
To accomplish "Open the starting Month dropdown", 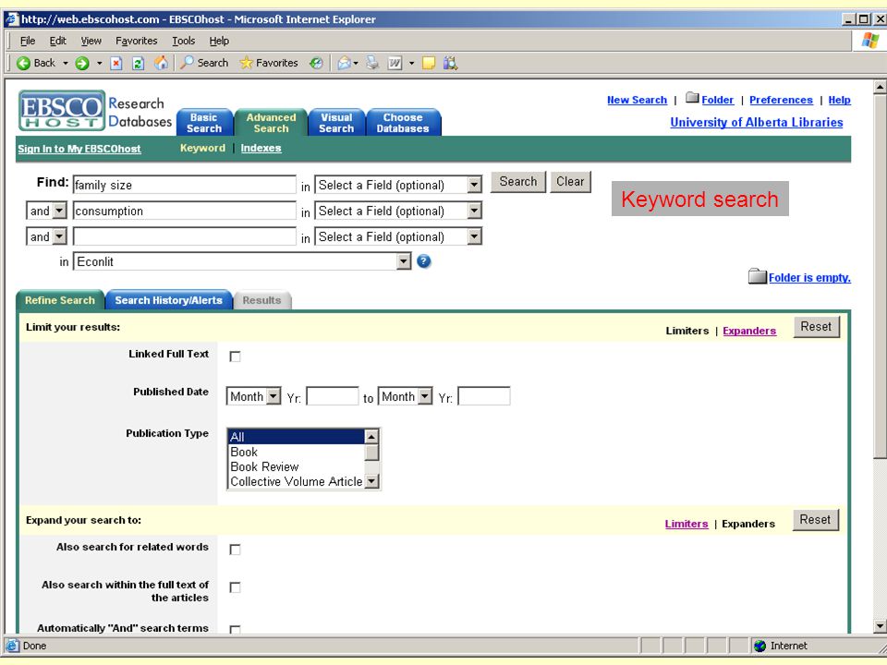I will tap(253, 396).
